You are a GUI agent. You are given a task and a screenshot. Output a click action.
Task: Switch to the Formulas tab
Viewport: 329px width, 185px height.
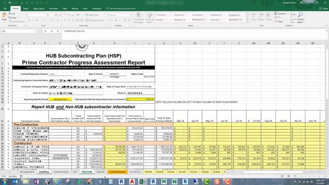(53, 9)
